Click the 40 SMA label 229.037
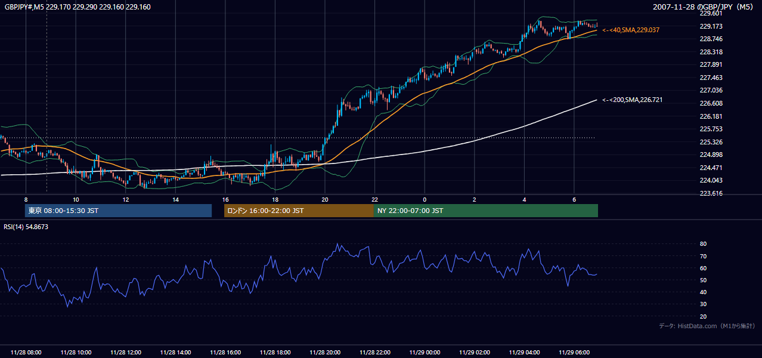 [x=631, y=30]
